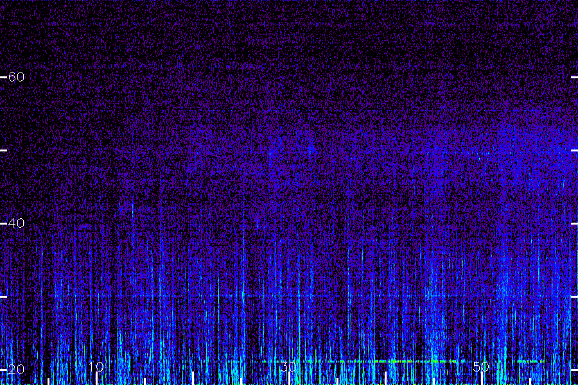Click the 40 label on the vertical axis
Screen dimensions: 578x385
pos(16,223)
